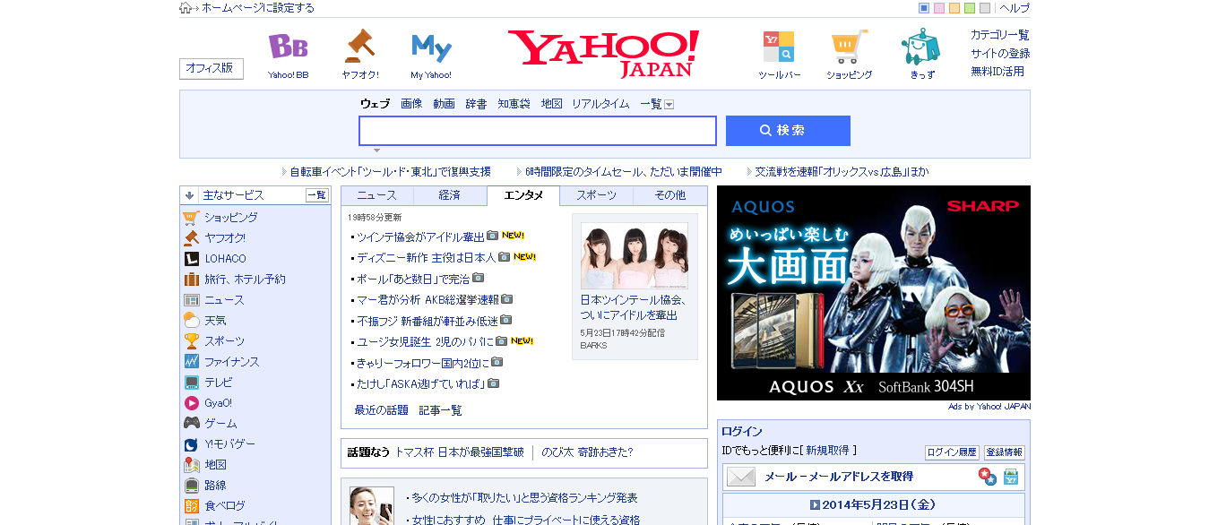
Task: Click the AQUOS SHARP advertisement banner
Action: click(874, 293)
